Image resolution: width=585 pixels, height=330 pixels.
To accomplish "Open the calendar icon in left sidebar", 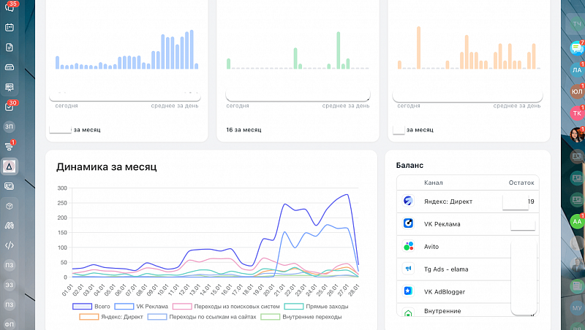I will 10,28.
